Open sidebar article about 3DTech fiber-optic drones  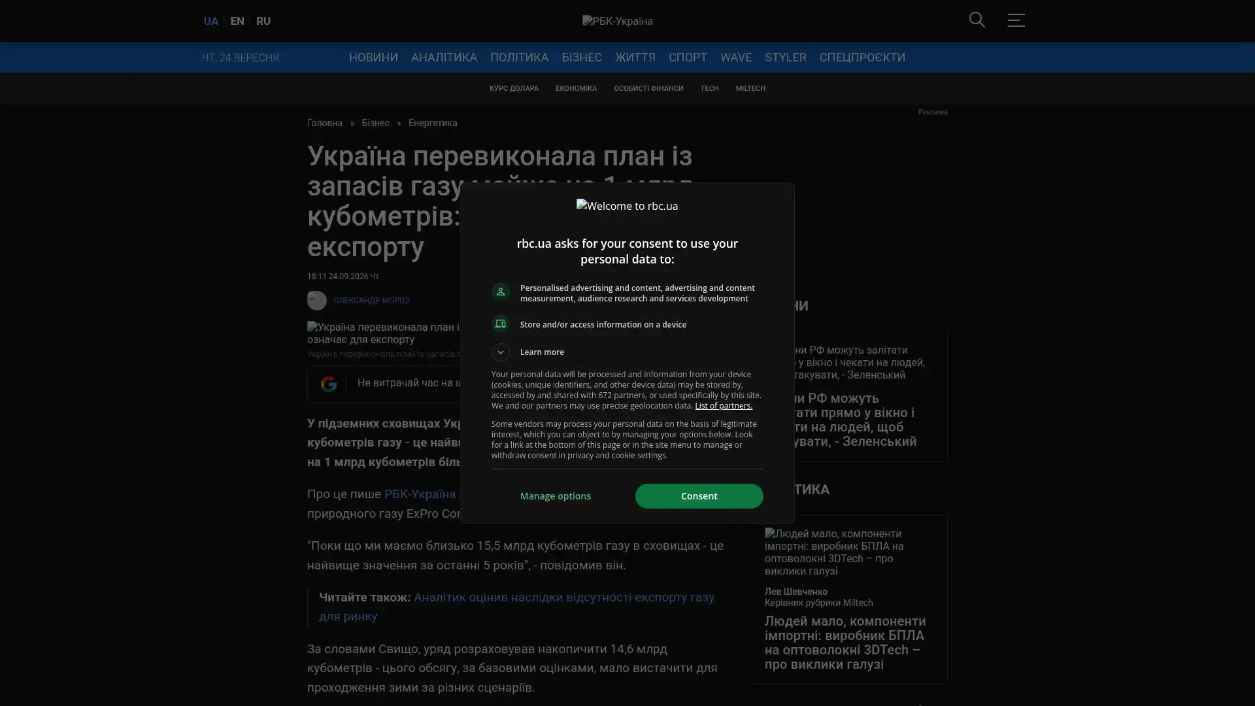click(845, 643)
